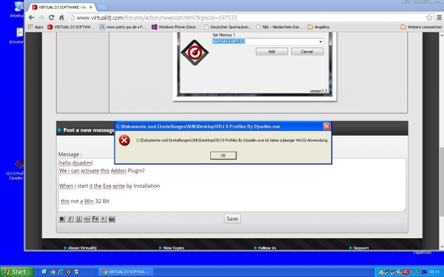Open VIRTUAL DJ SOFTWA... bookmark
The width and height of the screenshot is (444, 277).
[70, 27]
